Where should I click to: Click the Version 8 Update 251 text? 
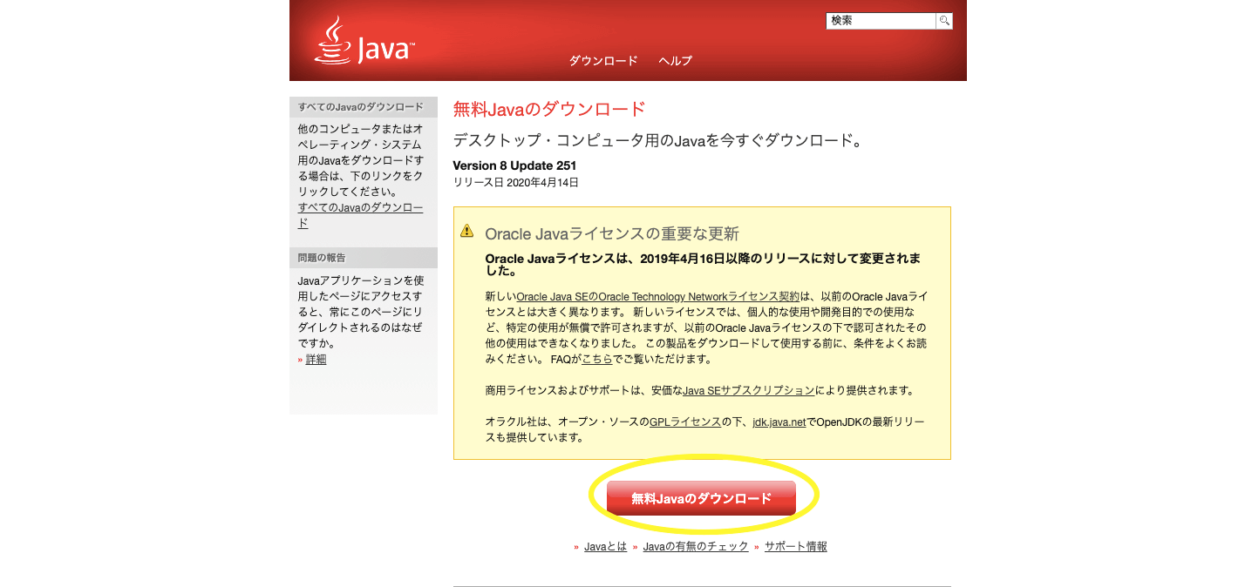514,165
